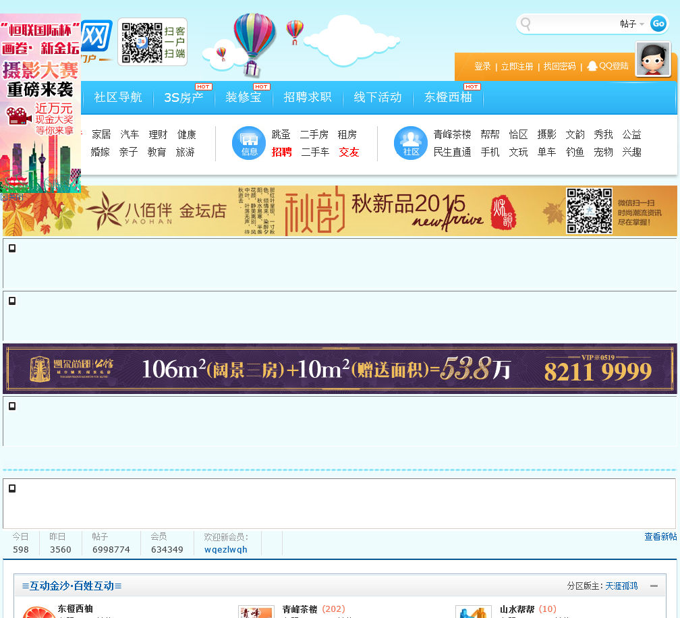Open the 帖子 search type dropdown
The height and width of the screenshot is (618, 680).
click(632, 24)
